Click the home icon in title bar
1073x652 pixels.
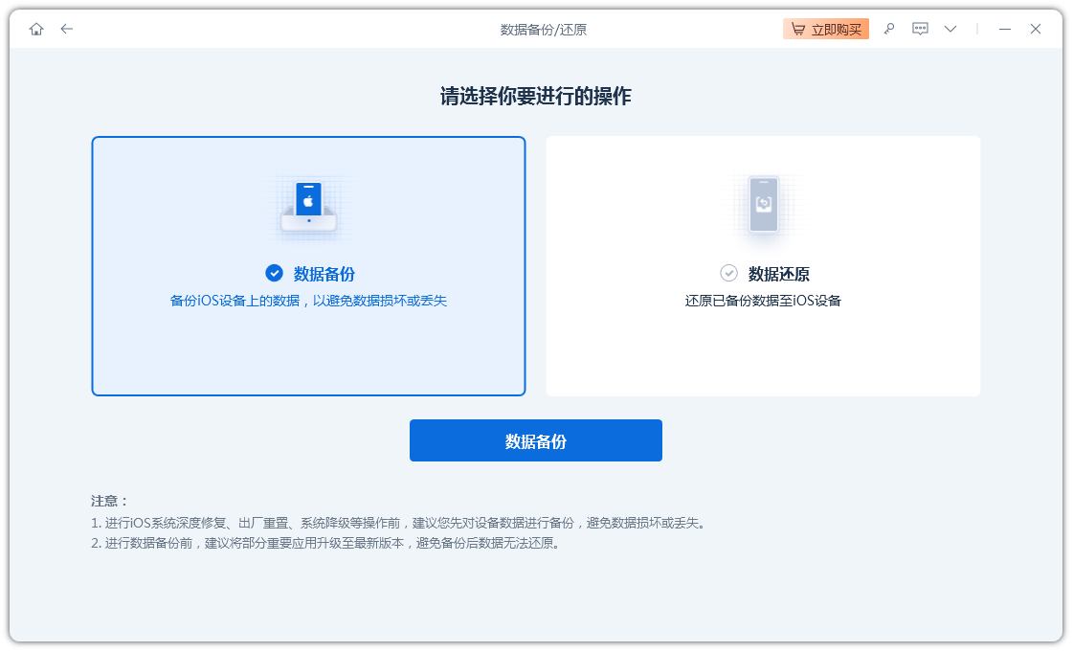point(36,29)
